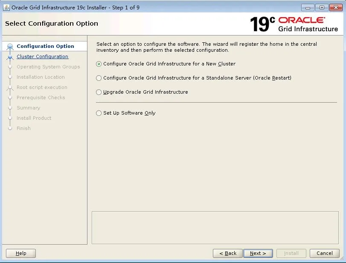Click the Installation Location step
Viewport: 346px width, 263px height.
click(x=41, y=77)
